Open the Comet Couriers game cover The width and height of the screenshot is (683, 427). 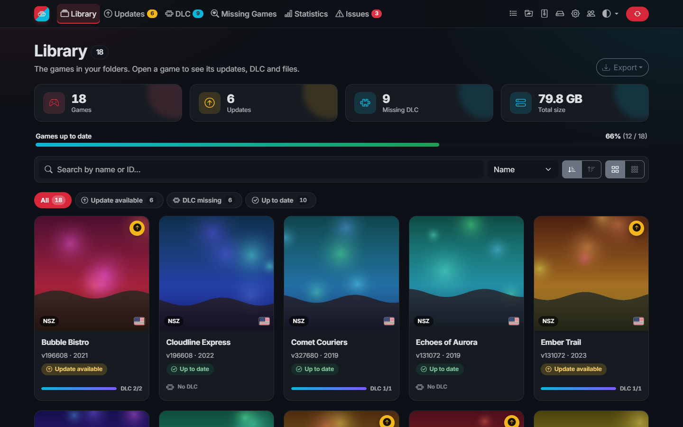(x=341, y=273)
